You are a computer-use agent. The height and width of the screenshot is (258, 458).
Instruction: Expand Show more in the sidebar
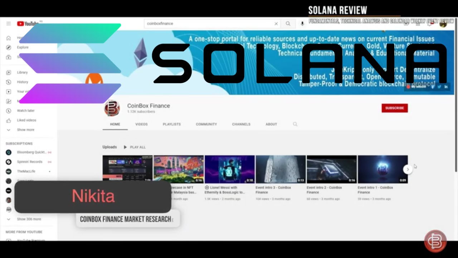point(26,130)
